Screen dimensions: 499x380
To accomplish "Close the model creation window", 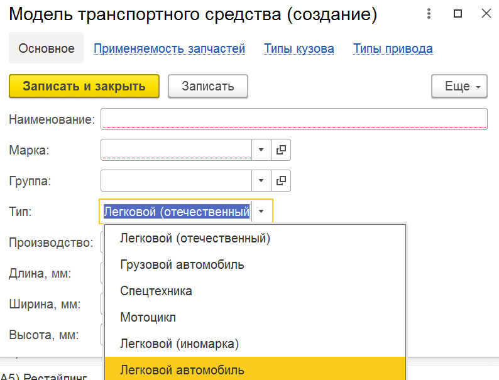I will pos(486,14).
